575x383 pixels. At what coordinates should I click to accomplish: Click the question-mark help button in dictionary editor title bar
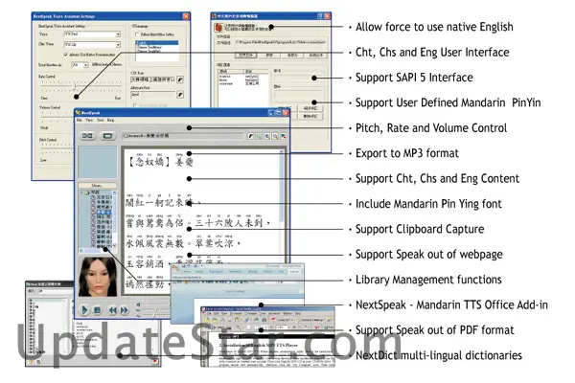tap(320, 16)
